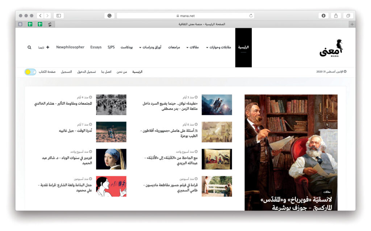
Task: Click the تسجيل الدخول login link
Action: (86, 72)
